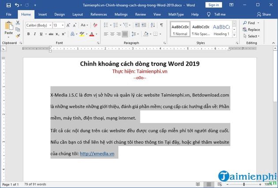Apply the red font color
Viewport: 278px width, 188px height.
point(92,34)
